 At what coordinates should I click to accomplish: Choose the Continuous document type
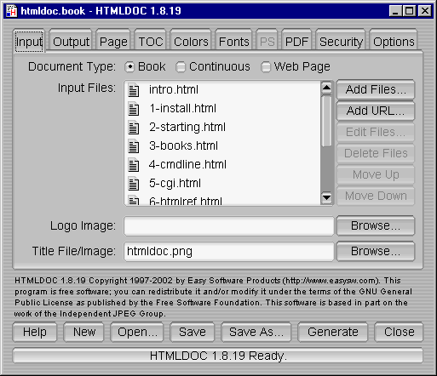pyautogui.click(x=181, y=67)
